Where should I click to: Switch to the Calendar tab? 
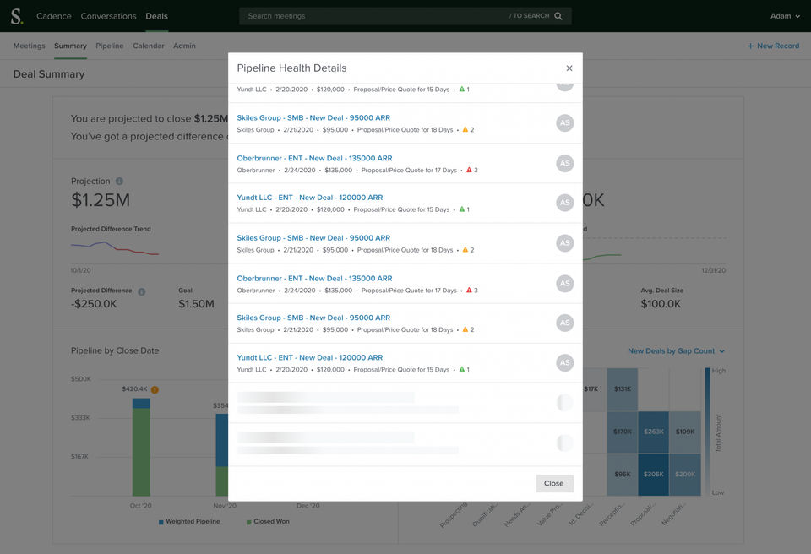149,46
